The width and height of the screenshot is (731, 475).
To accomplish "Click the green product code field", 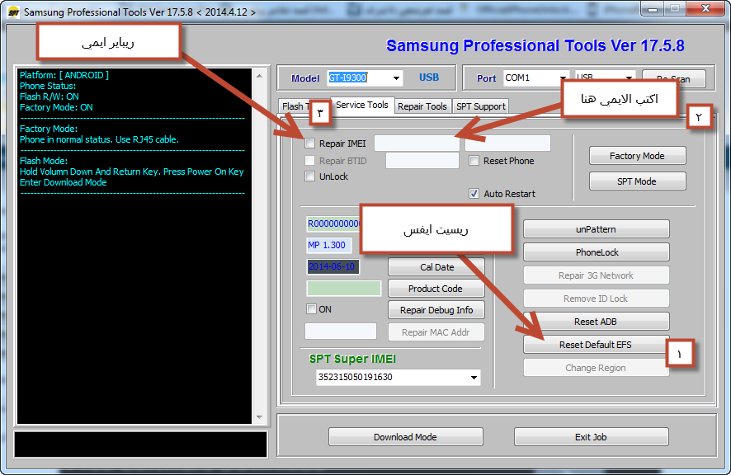I will (344, 289).
